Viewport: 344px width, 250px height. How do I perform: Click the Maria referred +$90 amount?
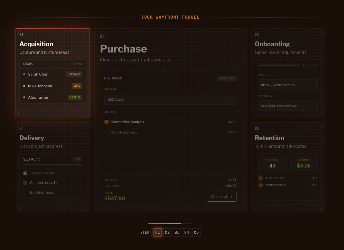[x=314, y=185]
